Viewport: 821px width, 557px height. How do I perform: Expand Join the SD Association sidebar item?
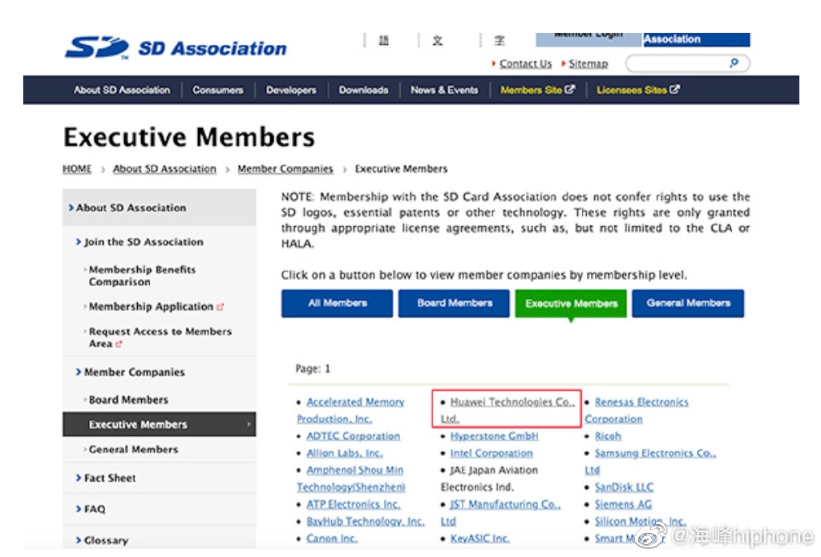144,242
